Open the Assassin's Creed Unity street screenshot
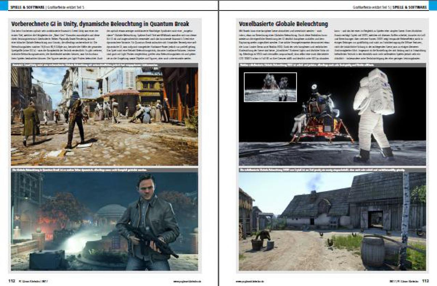 click(x=104, y=116)
